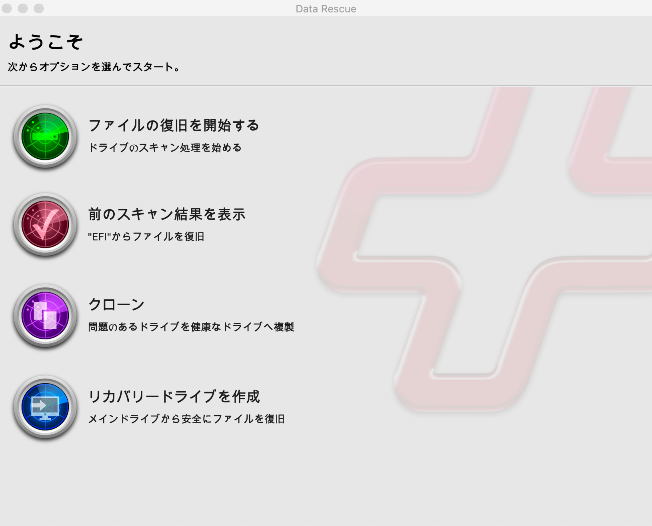
Task: Click the ドライブのスキャン処理を始める description
Action: point(164,148)
